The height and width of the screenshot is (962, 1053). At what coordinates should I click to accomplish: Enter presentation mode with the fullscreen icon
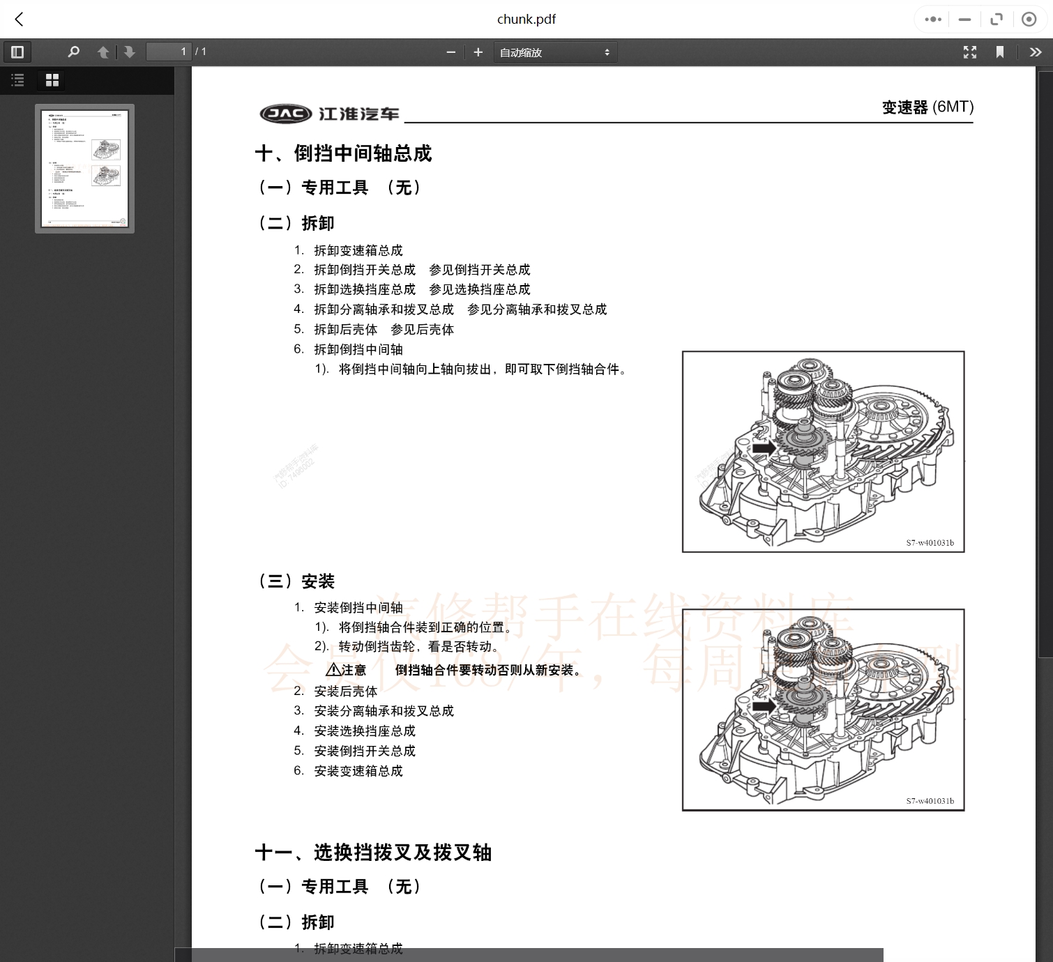pos(970,52)
